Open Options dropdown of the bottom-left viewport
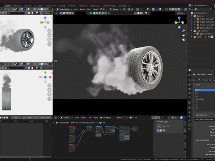Screen dimensions: 215x161 pyautogui.click(x=47, y=68)
